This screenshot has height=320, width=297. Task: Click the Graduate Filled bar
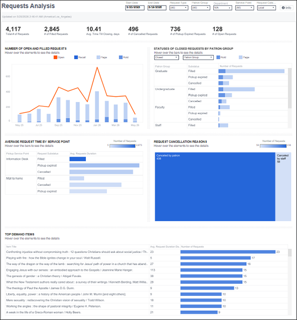point(251,71)
